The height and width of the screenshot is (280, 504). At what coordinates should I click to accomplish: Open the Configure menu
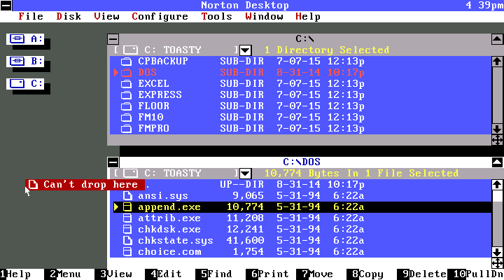160,16
